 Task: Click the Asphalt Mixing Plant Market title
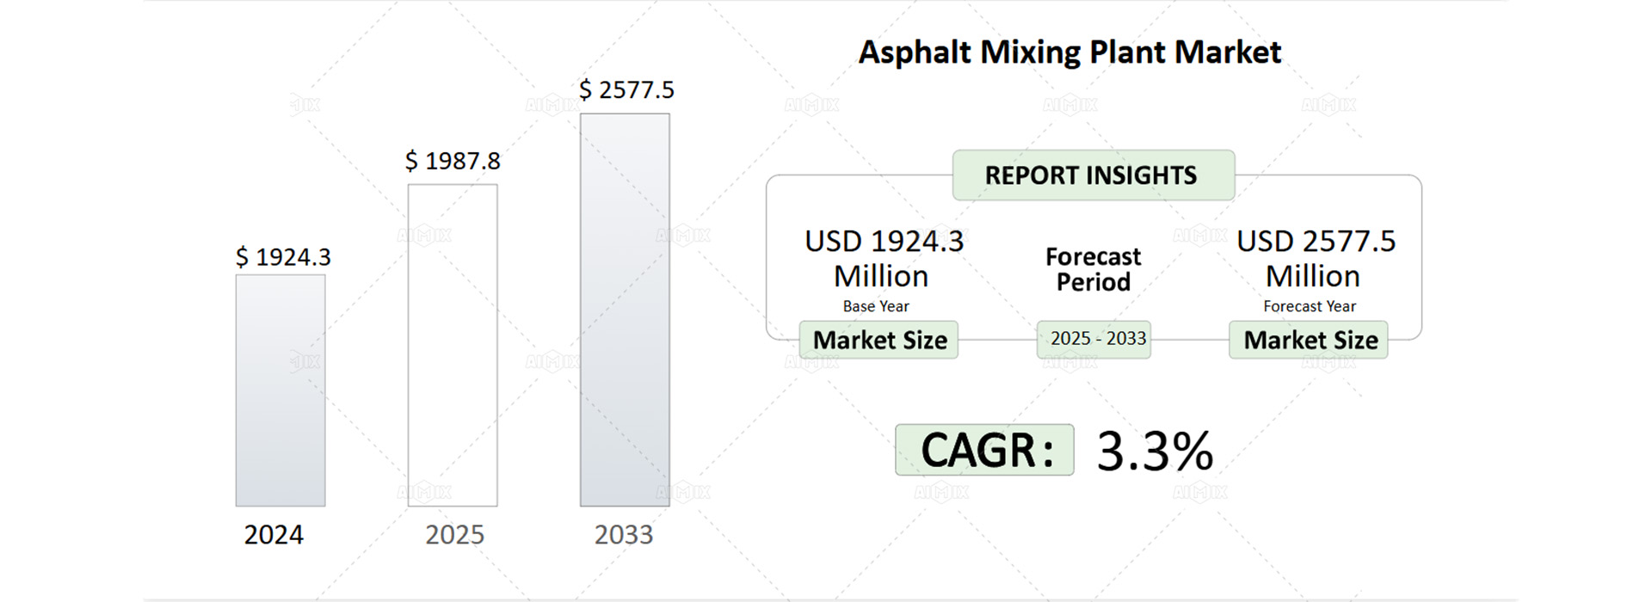[1069, 52]
